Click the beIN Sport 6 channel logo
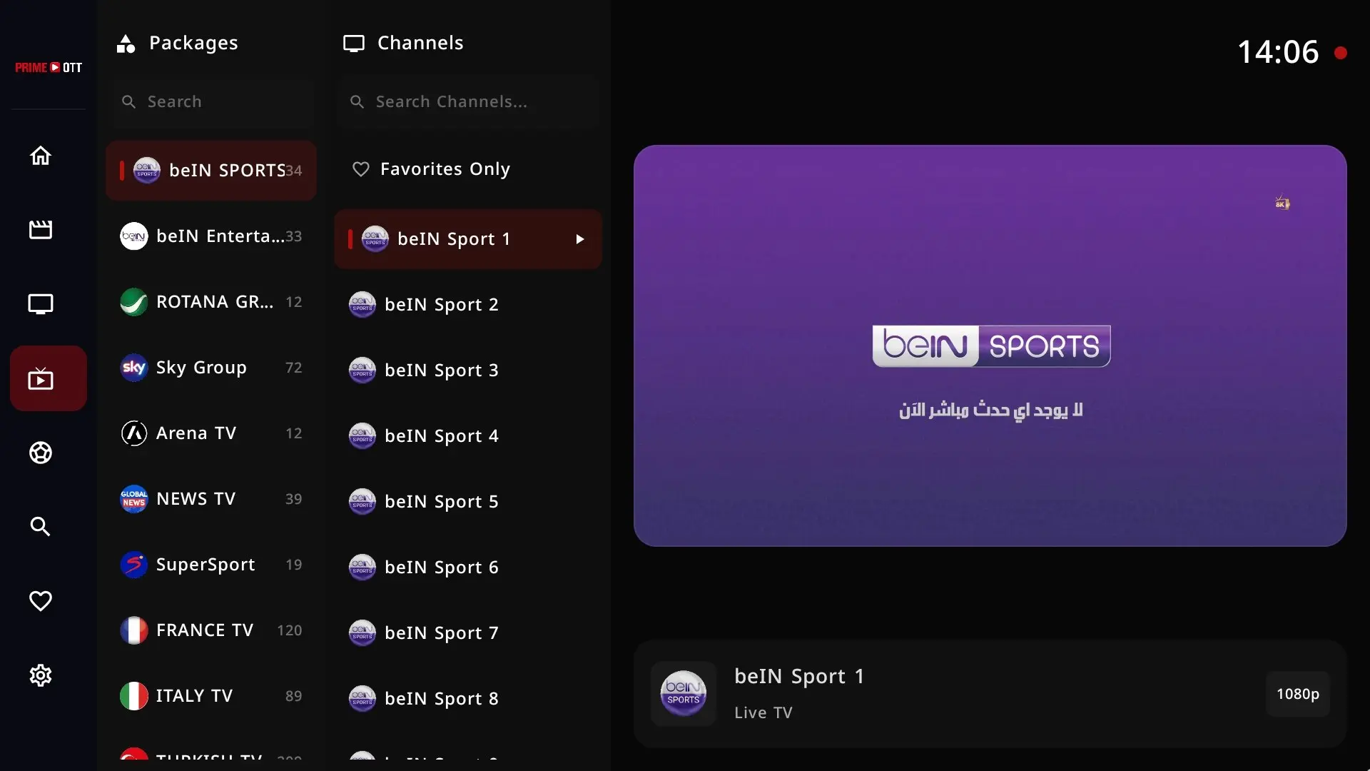The width and height of the screenshot is (1370, 771). [x=362, y=568]
